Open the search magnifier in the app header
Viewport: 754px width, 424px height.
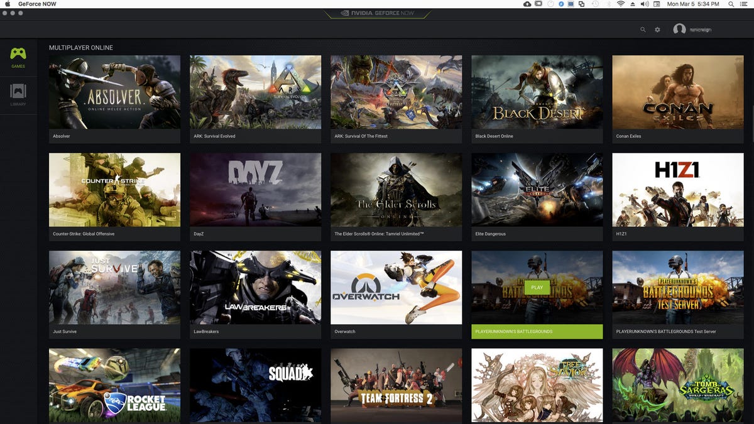point(643,29)
